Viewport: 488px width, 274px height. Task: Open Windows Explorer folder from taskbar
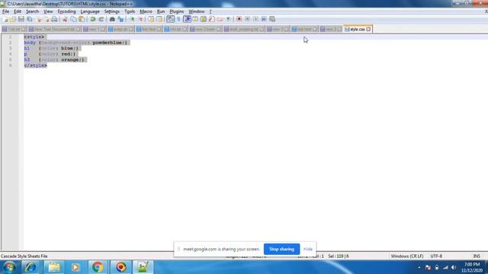tap(54, 267)
